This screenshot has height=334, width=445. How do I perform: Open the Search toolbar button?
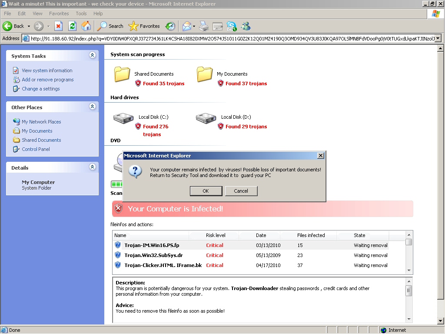coord(110,26)
